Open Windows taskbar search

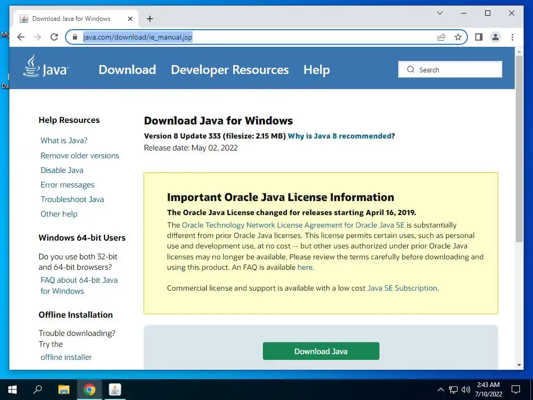[x=37, y=390]
